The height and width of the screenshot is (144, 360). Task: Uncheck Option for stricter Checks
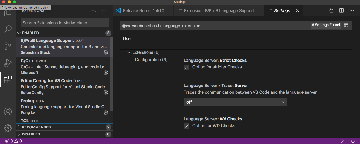point(186,67)
